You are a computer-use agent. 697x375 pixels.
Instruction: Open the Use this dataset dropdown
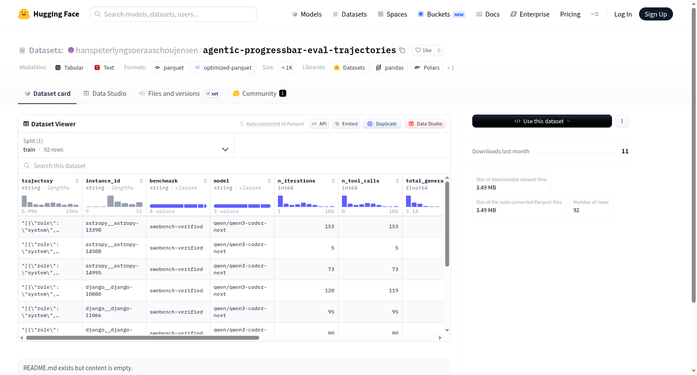(542, 121)
